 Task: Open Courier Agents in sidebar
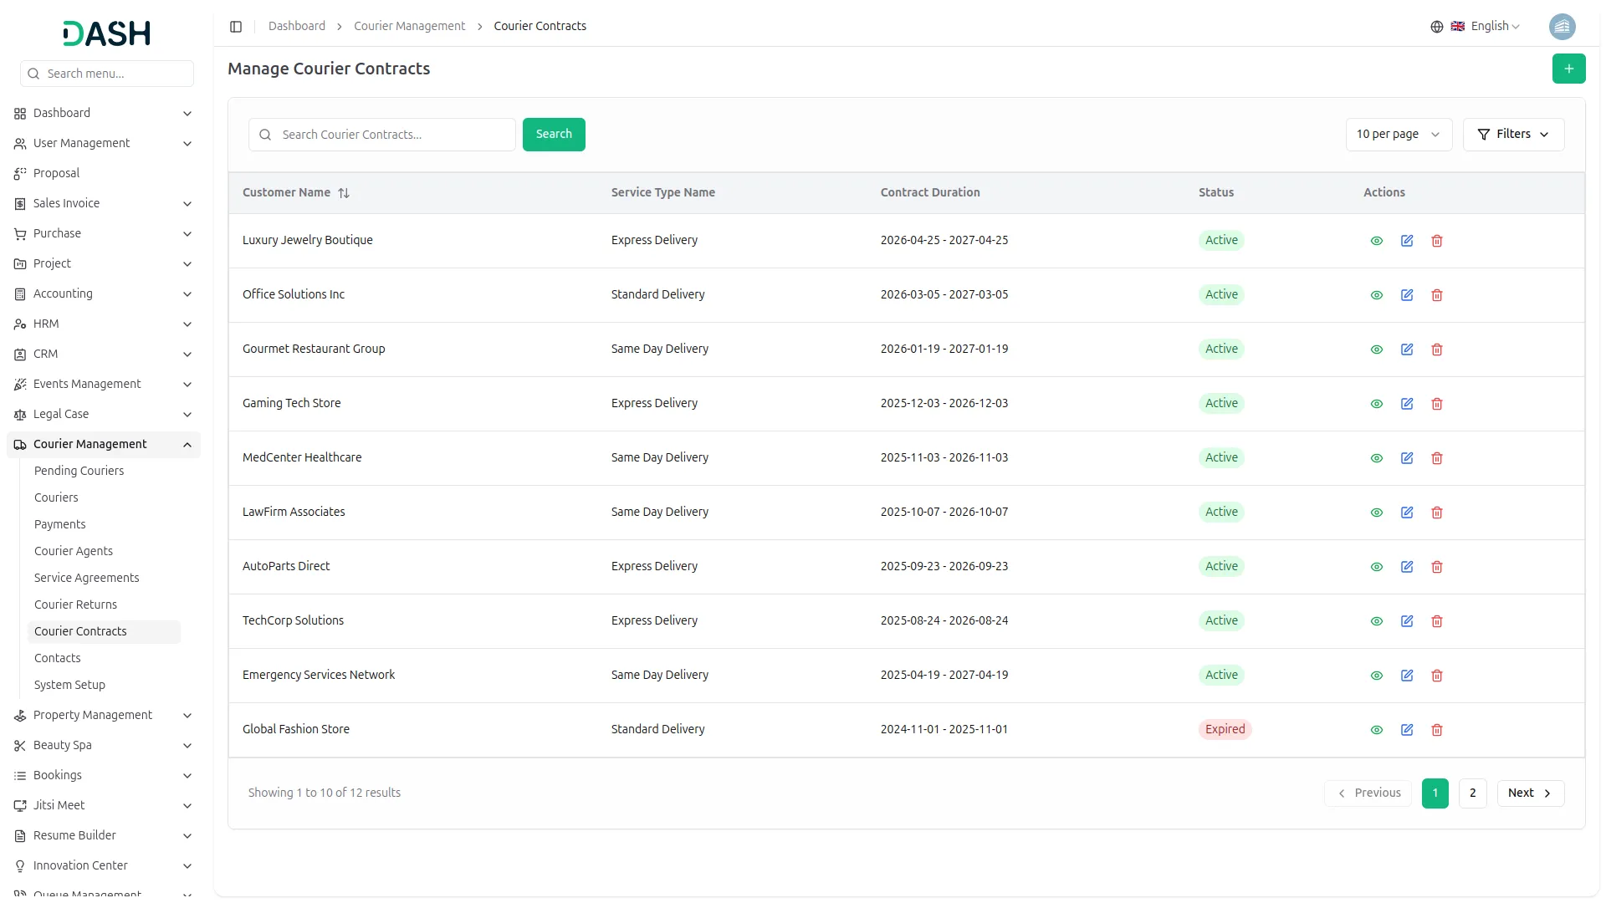(74, 551)
